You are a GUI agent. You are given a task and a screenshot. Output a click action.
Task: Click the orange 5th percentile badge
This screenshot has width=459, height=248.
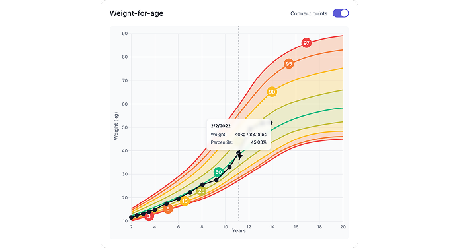(x=168, y=208)
